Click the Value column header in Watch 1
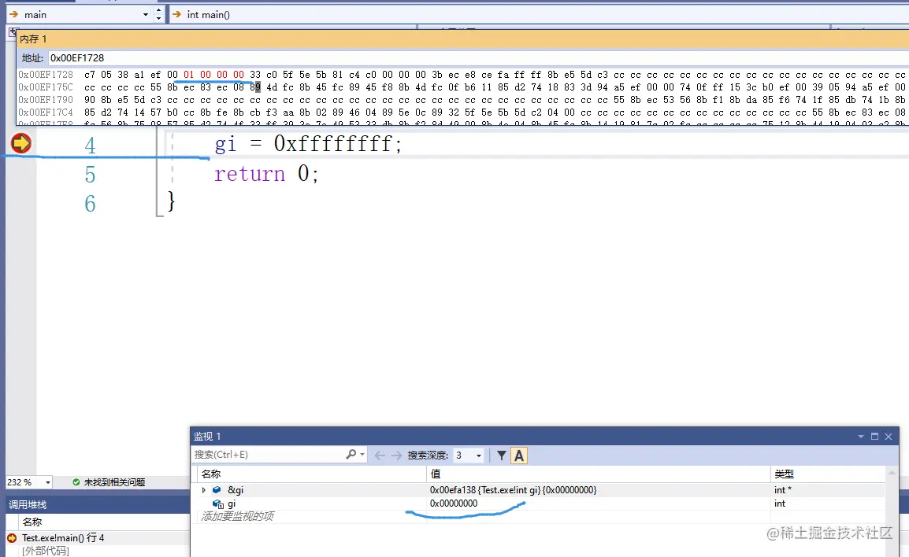The width and height of the screenshot is (909, 557). [x=436, y=474]
